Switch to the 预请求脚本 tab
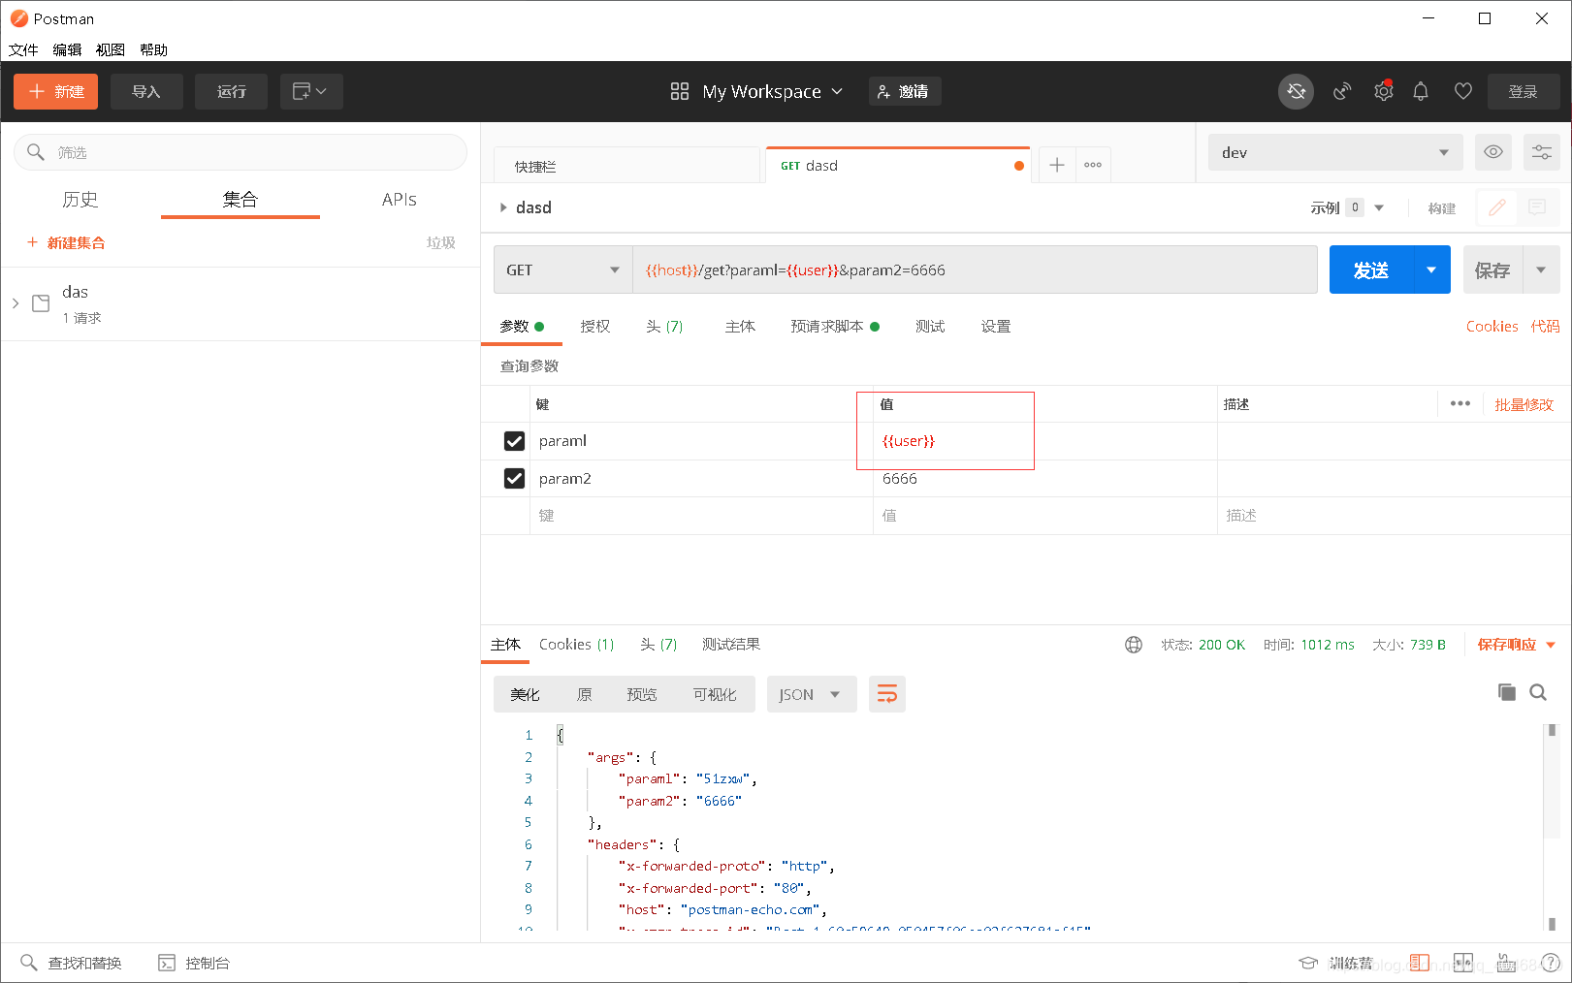The width and height of the screenshot is (1572, 983). coord(835,327)
